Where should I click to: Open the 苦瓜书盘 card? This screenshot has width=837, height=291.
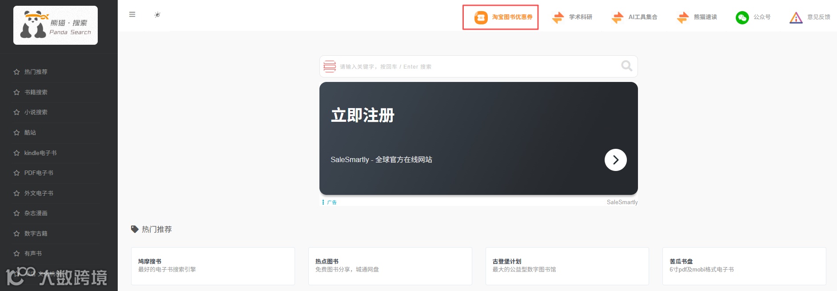pos(744,266)
